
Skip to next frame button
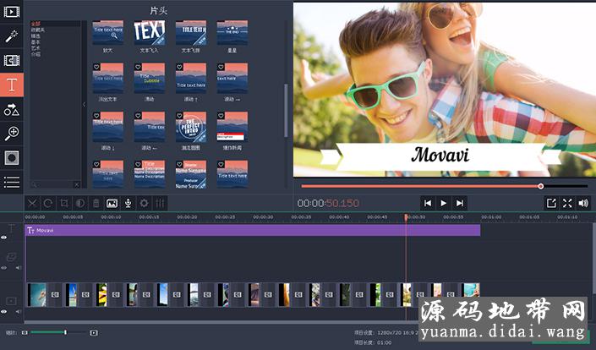pos(459,203)
